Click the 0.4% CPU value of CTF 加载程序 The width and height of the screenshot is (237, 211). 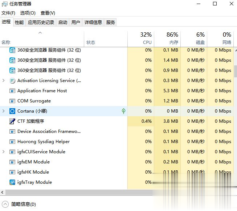pos(147,121)
